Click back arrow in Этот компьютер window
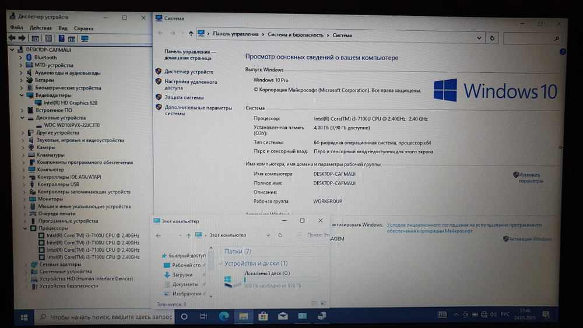This screenshot has width=583, height=328. pos(159,235)
